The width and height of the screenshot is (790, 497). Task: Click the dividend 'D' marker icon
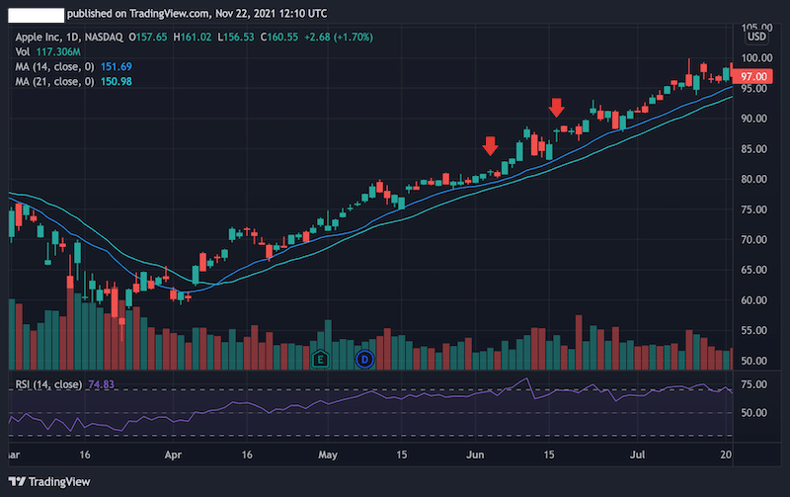click(x=364, y=360)
